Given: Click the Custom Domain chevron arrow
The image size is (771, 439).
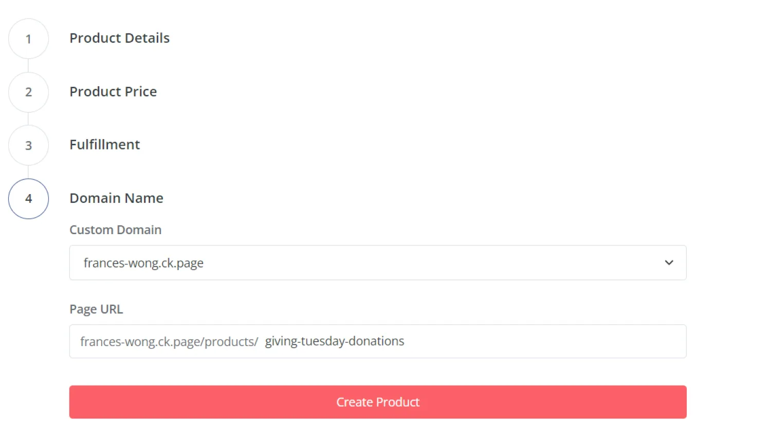Looking at the screenshot, I should click(x=669, y=263).
